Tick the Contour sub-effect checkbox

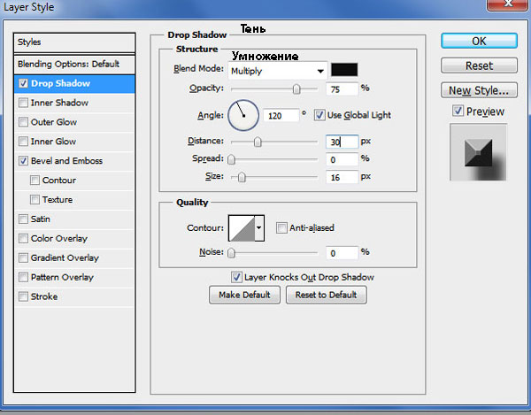[x=35, y=181]
